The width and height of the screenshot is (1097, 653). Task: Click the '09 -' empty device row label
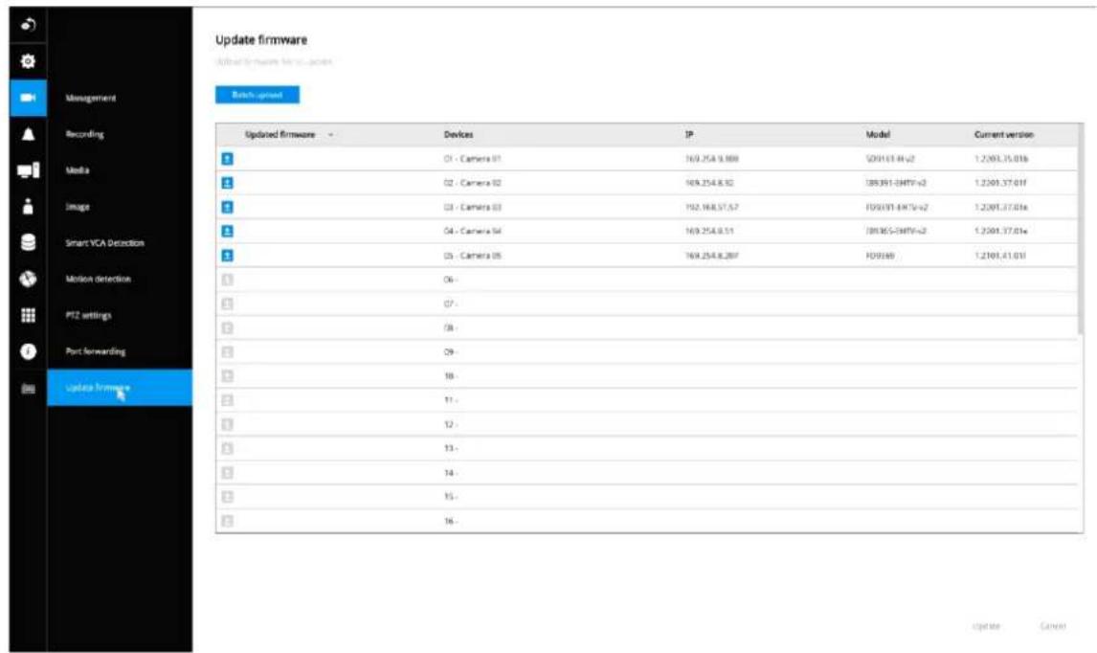[450, 352]
